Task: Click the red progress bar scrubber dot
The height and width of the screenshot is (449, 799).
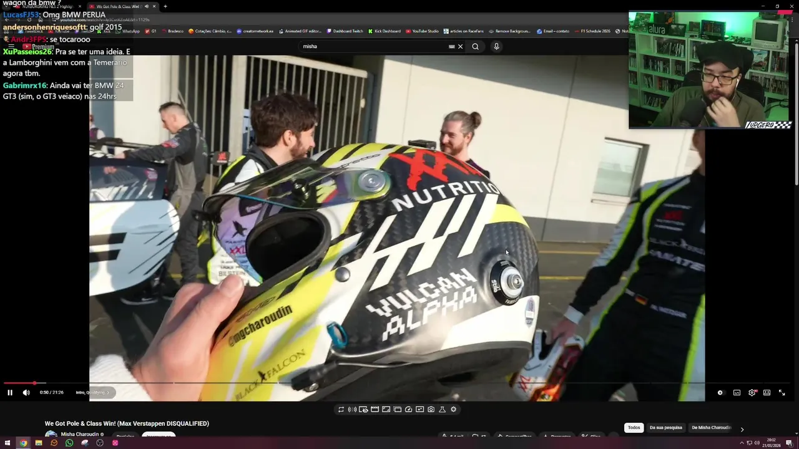Action: click(x=35, y=383)
